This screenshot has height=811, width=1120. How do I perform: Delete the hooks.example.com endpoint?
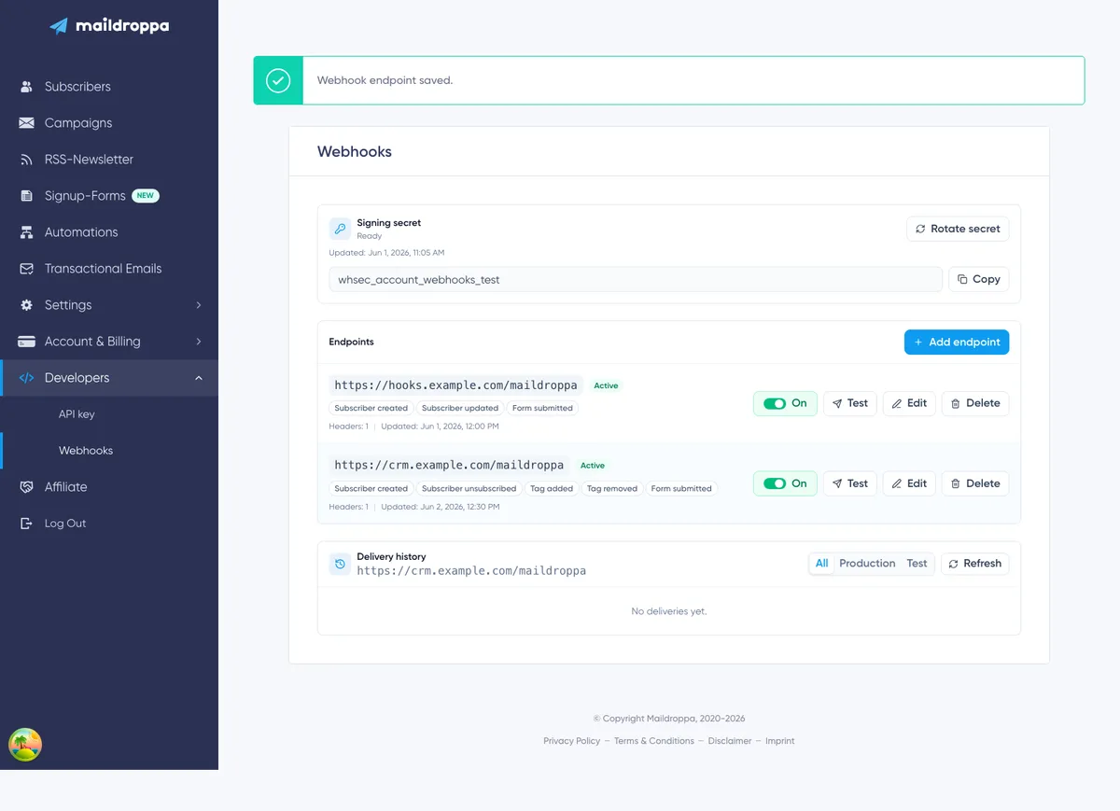click(x=975, y=403)
